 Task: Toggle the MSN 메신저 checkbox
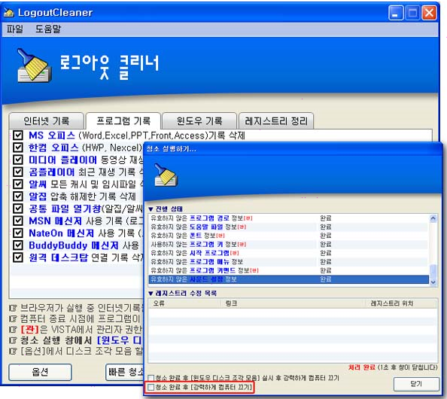point(18,221)
